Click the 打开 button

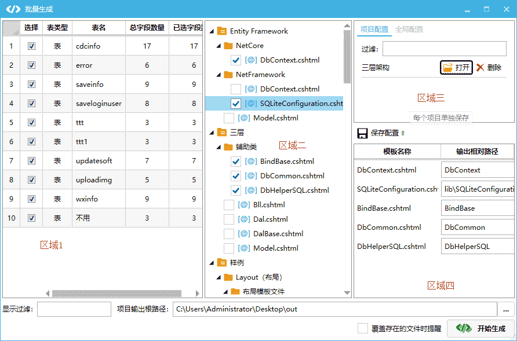pos(456,68)
